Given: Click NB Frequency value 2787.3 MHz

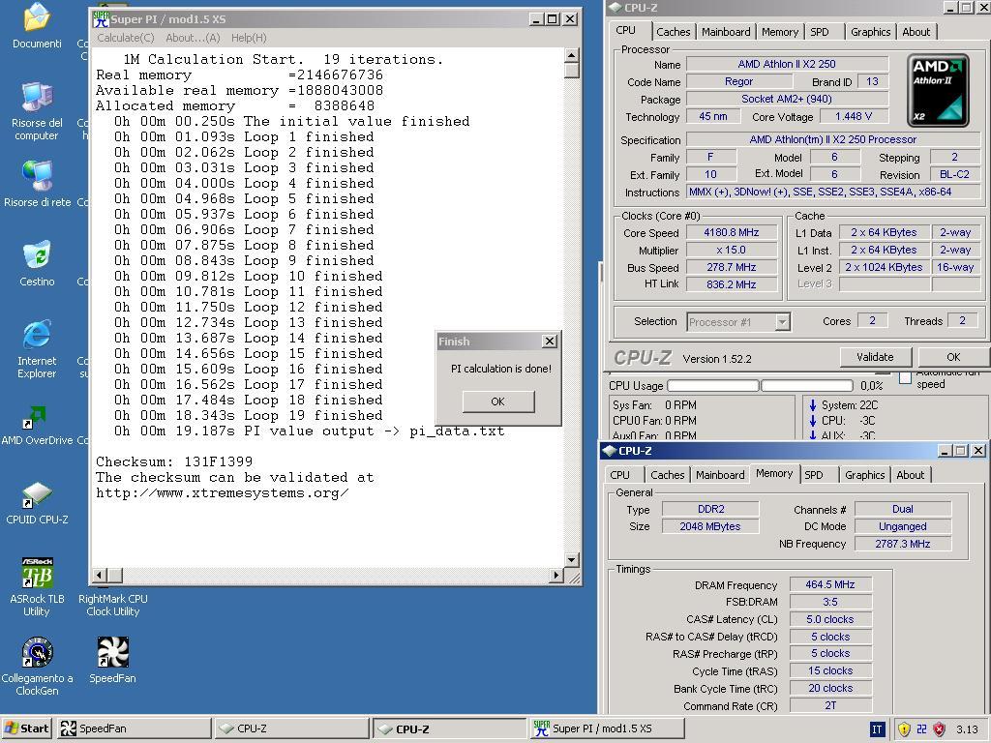Looking at the screenshot, I should pos(903,544).
